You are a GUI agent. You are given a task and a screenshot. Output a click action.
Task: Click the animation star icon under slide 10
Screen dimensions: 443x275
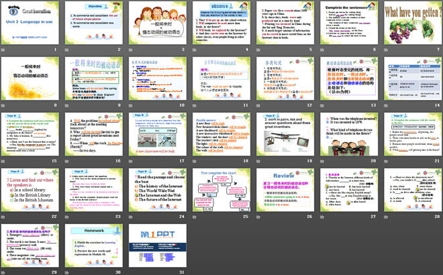[x=131, y=105]
